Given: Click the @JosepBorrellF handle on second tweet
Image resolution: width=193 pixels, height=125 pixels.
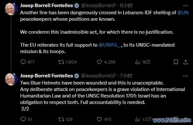Looking at the screenshot, I should (99, 76).
